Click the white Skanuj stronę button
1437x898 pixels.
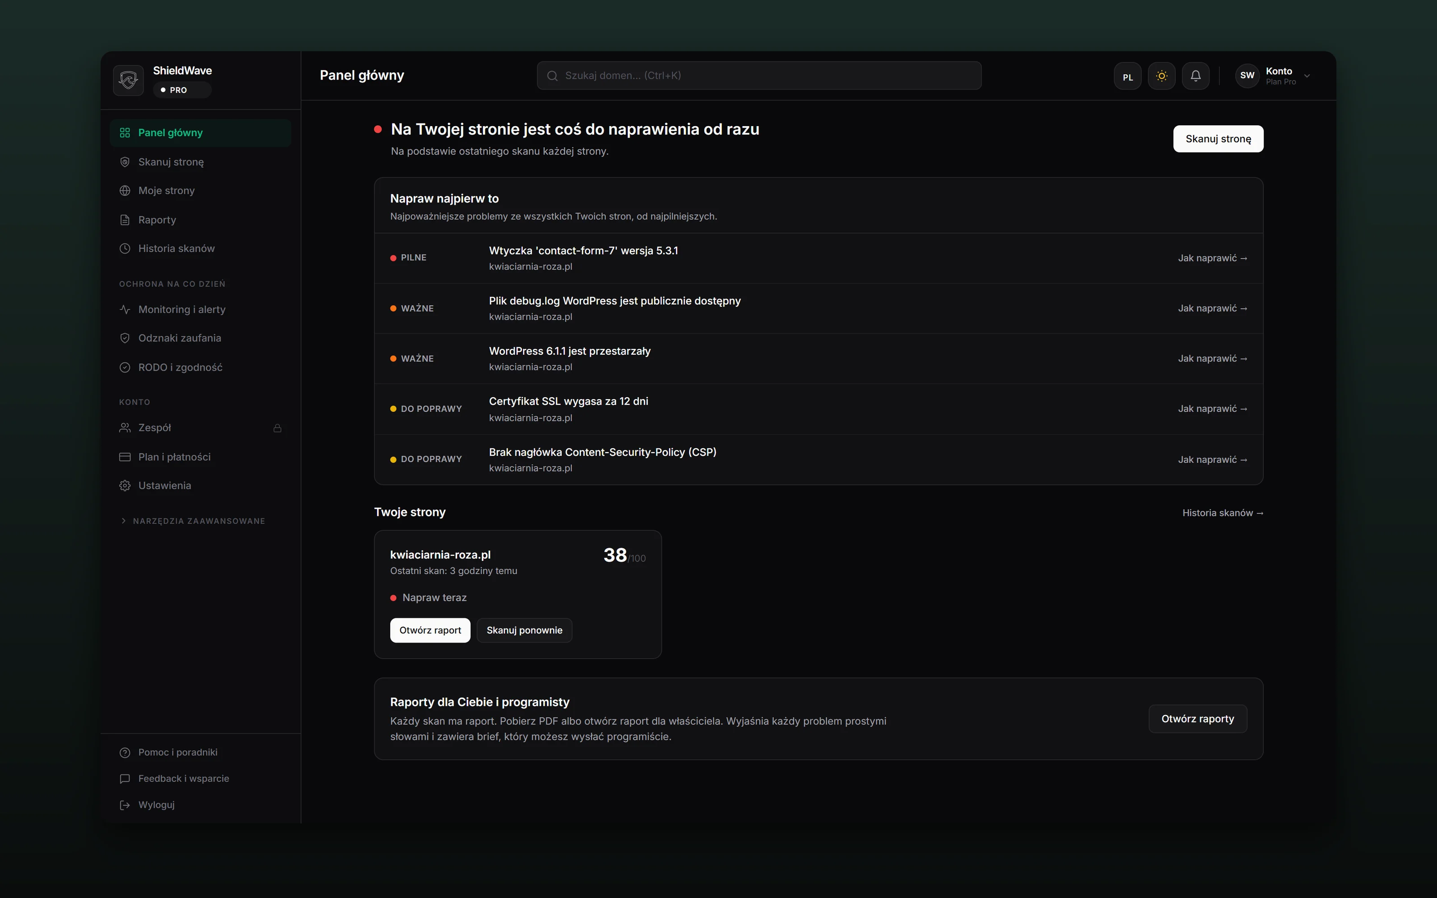click(1218, 139)
